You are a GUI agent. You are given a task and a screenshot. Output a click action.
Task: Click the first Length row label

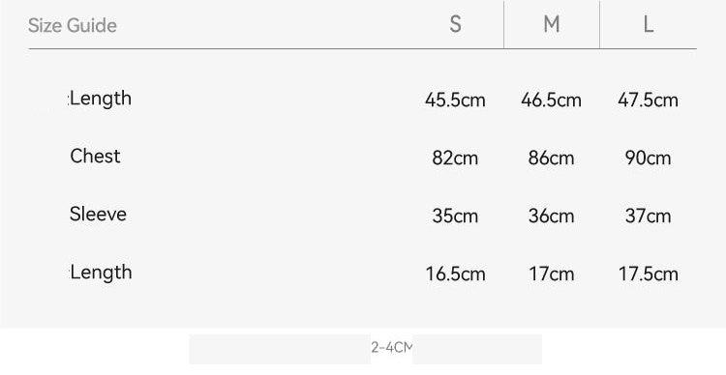[100, 99]
